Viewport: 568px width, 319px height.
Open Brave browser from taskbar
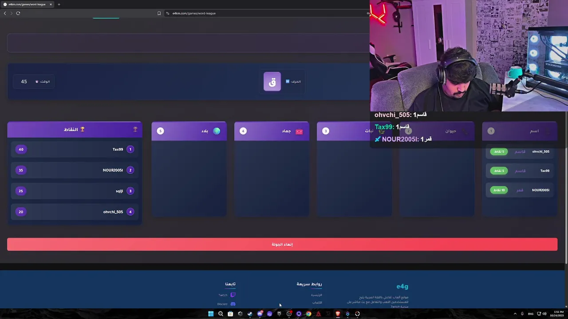338,314
